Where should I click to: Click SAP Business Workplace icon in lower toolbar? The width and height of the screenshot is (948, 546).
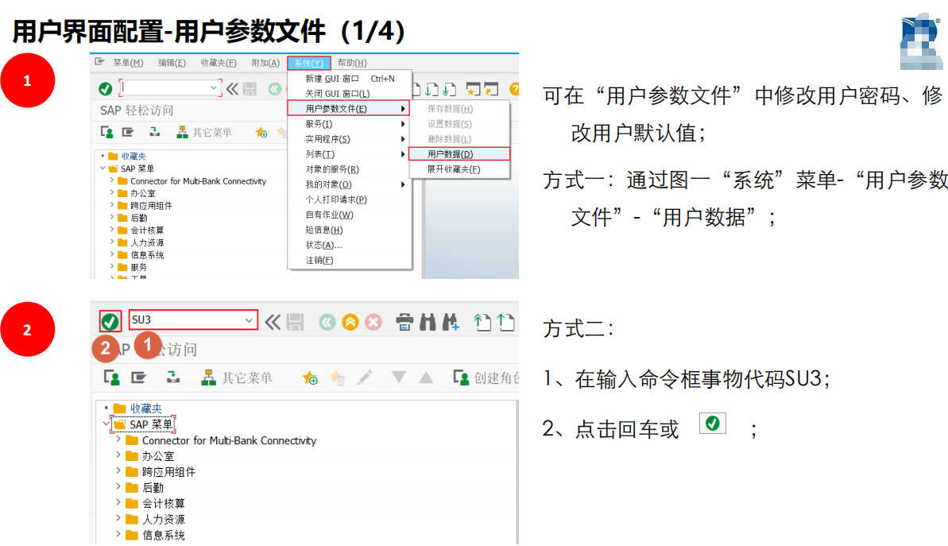tap(173, 378)
